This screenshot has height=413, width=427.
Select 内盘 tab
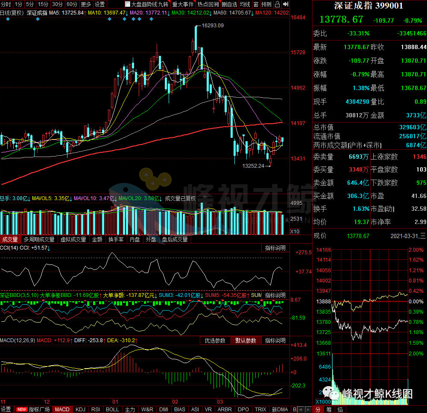point(135,239)
